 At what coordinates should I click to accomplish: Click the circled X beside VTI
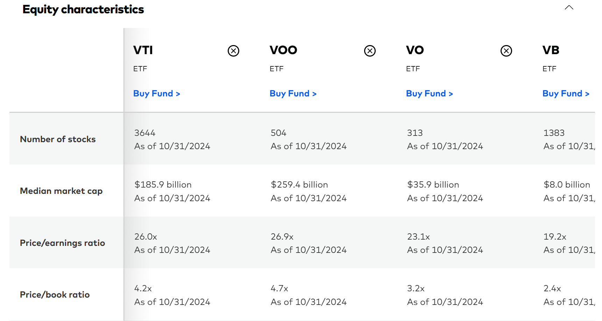tap(233, 50)
